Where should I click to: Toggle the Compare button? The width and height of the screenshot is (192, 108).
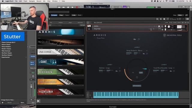54,15
